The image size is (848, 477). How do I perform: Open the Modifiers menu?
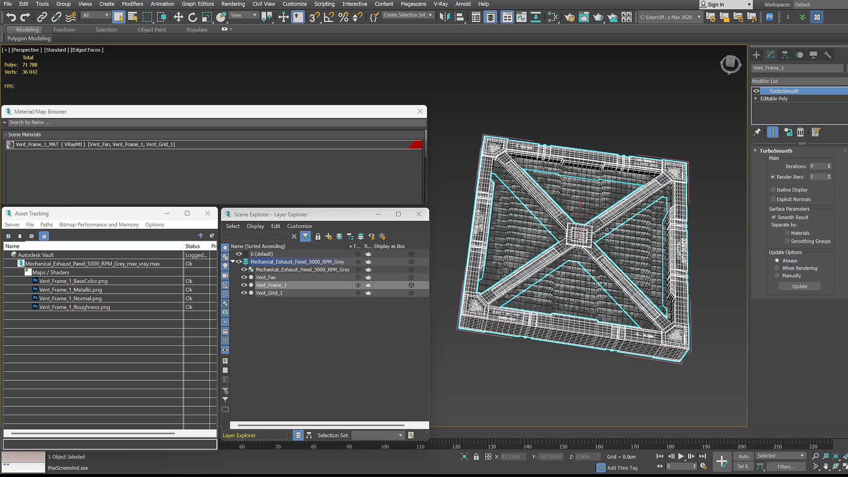pos(132,4)
